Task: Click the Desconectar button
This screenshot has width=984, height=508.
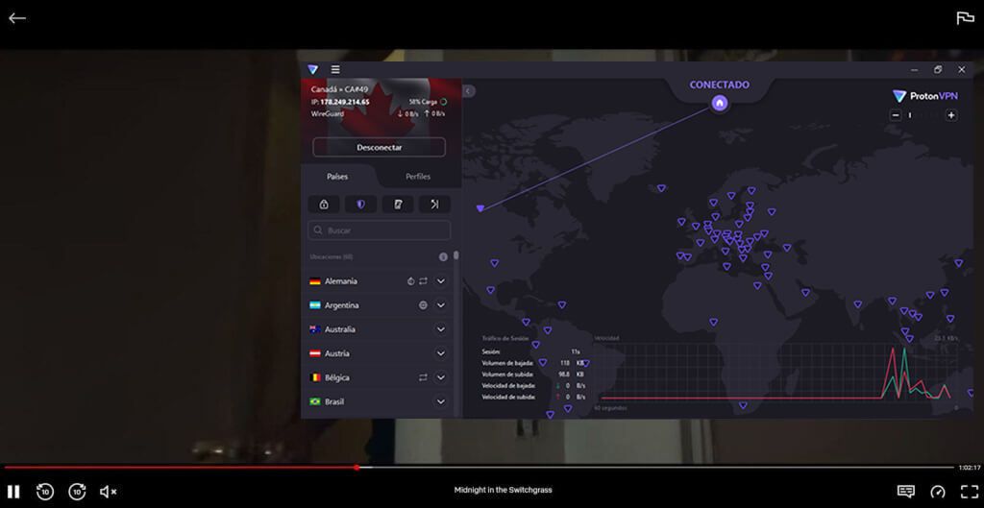Action: [x=379, y=147]
